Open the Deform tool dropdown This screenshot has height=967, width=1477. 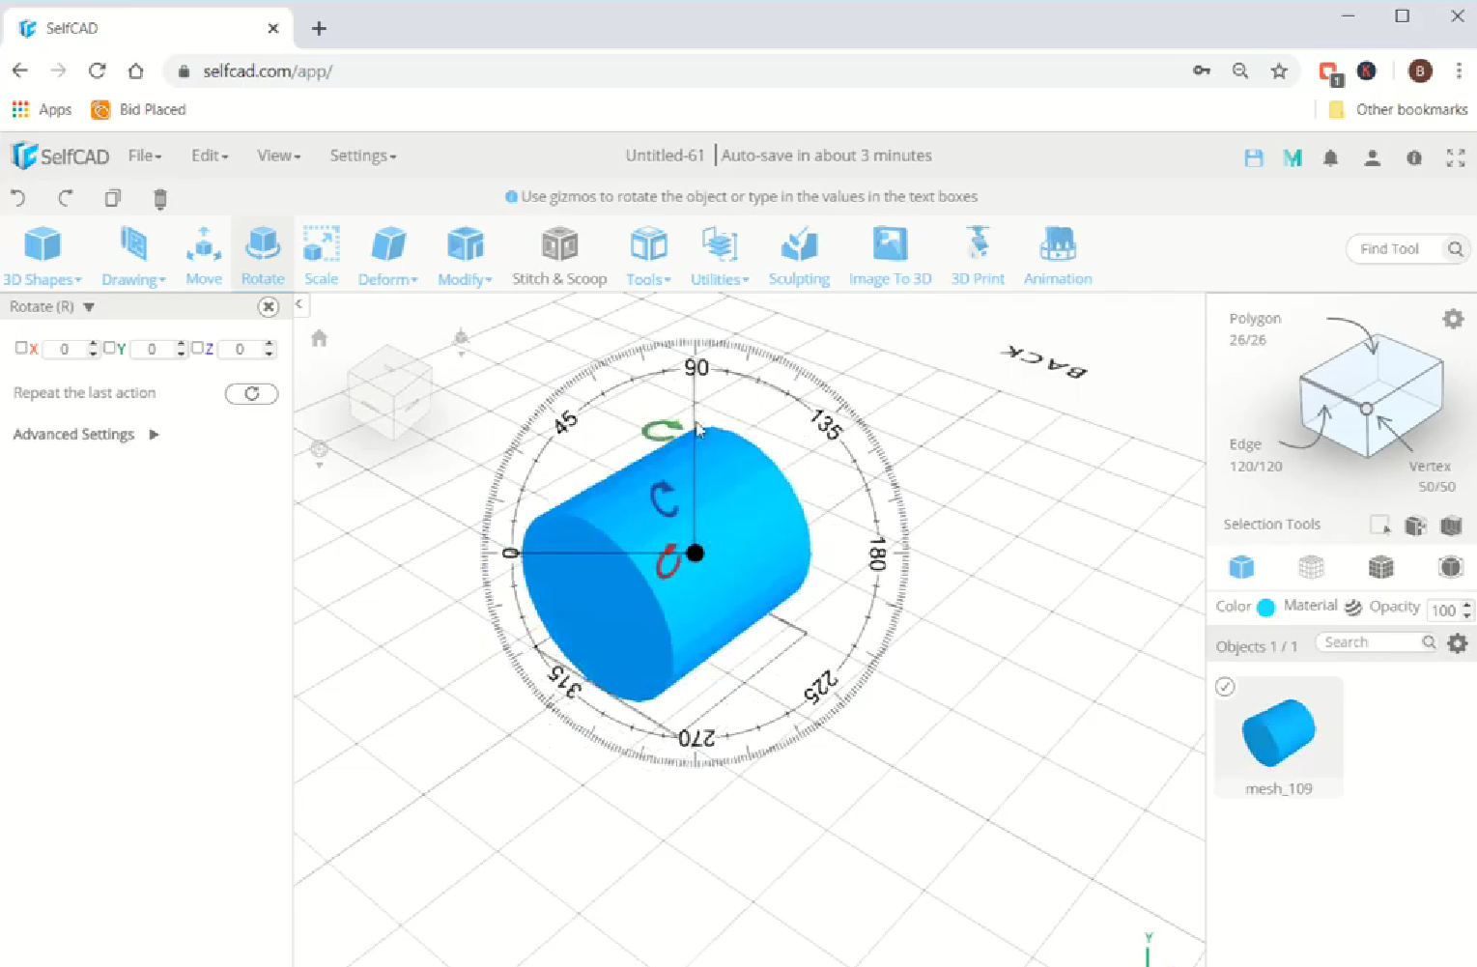click(387, 255)
